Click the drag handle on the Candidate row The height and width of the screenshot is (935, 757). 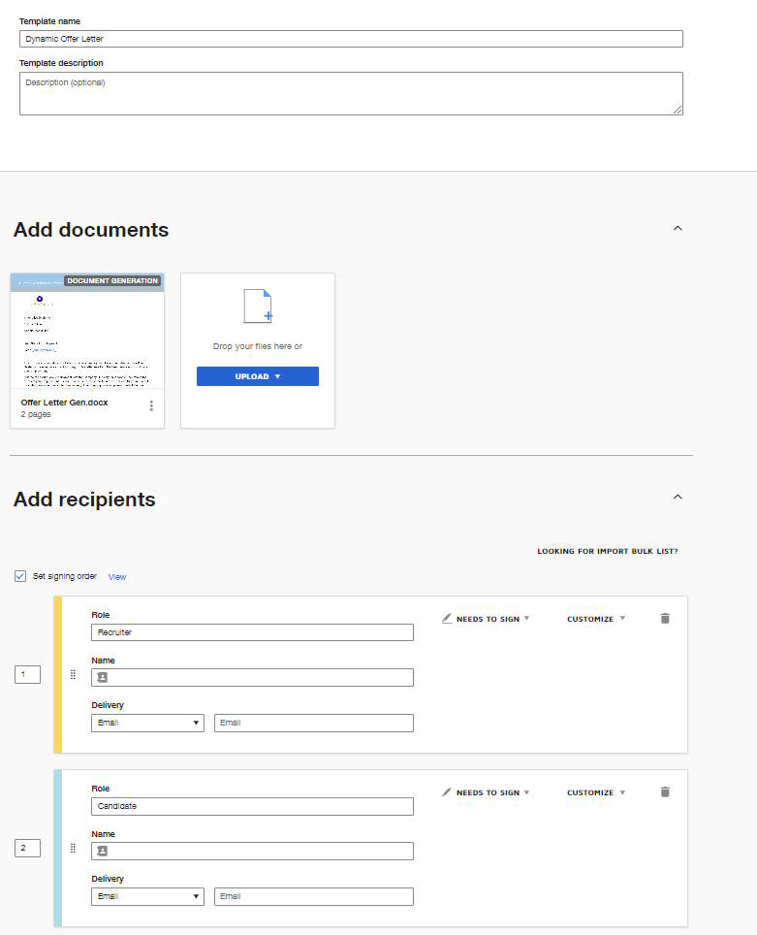point(73,848)
